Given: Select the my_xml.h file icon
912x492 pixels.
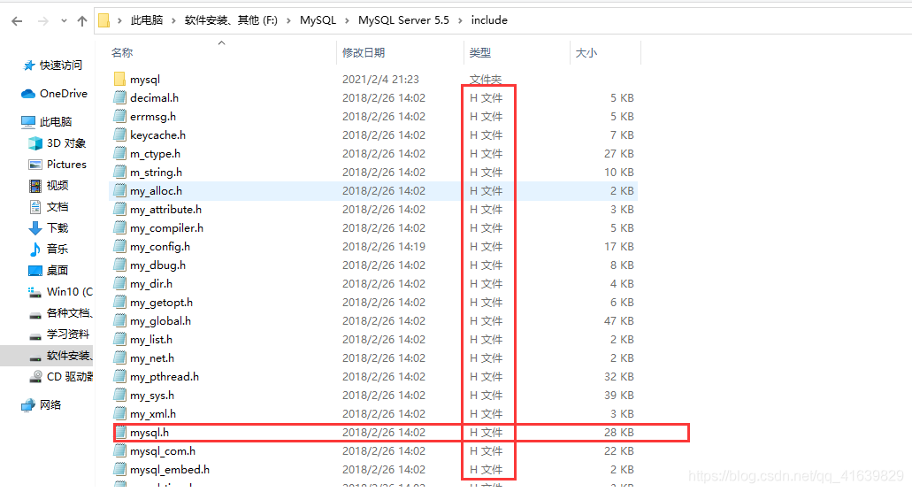Looking at the screenshot, I should click(x=119, y=414).
